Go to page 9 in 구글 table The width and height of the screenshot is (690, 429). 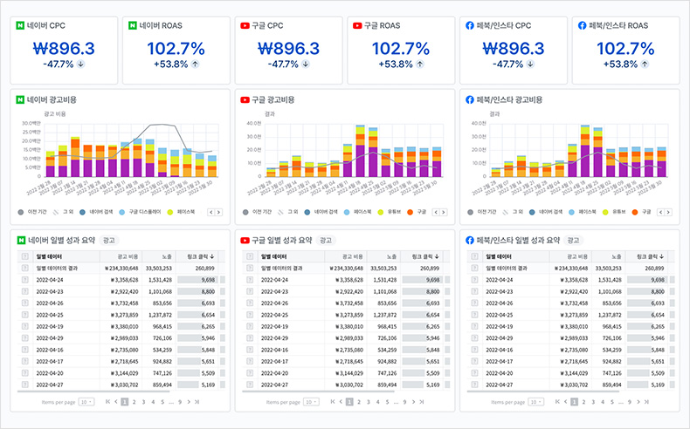click(404, 402)
